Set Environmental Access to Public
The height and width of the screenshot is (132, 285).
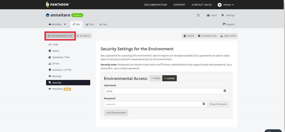pos(156,78)
